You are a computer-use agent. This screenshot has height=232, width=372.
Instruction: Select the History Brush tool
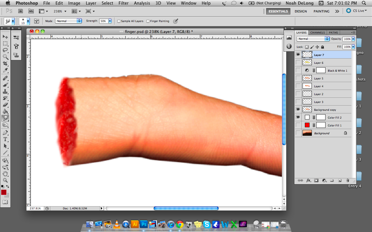[x=5, y=98]
